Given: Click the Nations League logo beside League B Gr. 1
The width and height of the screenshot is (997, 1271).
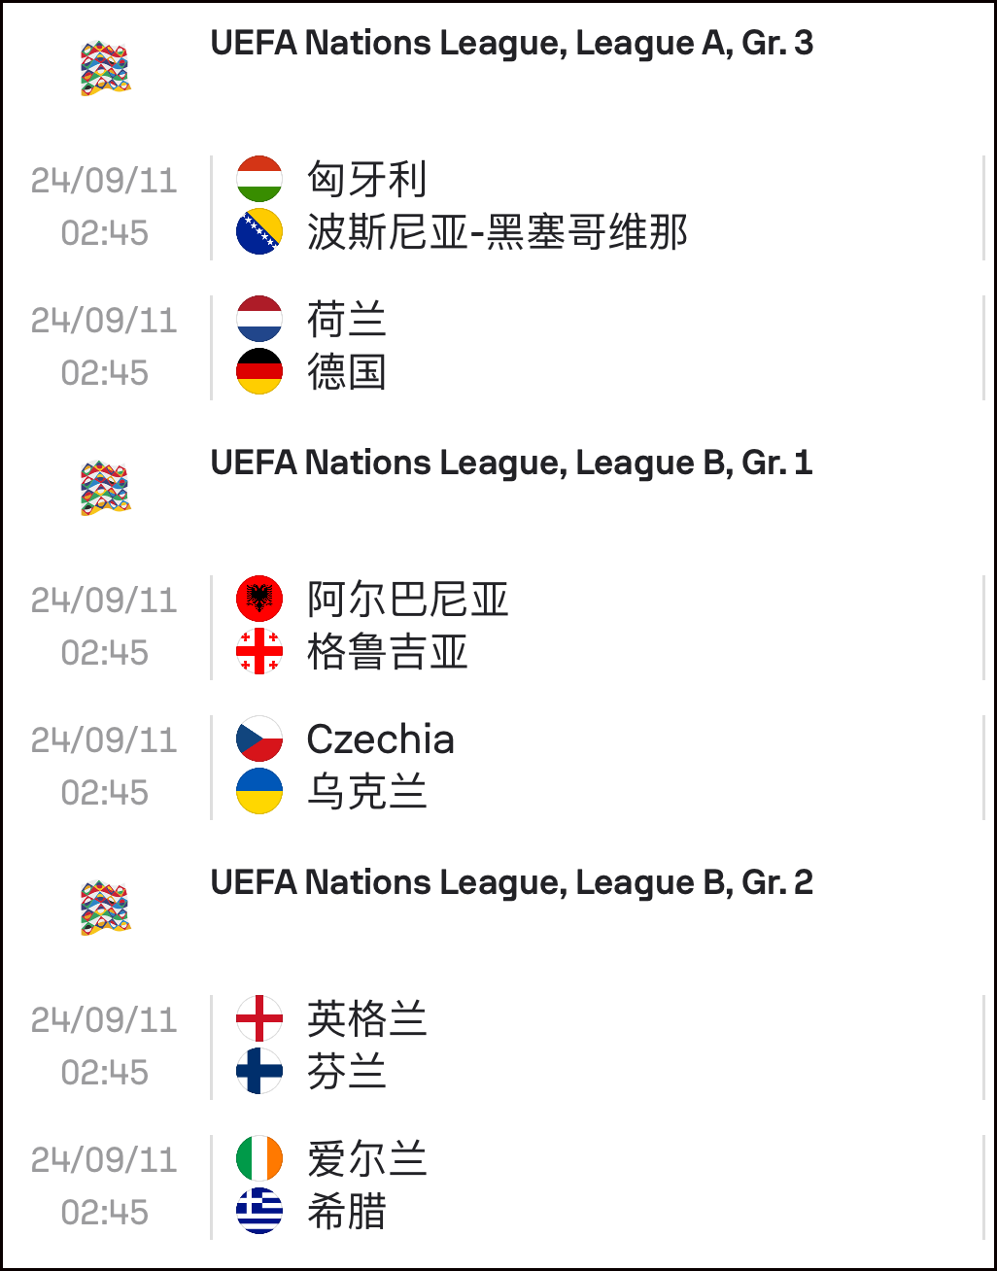Looking at the screenshot, I should pyautogui.click(x=105, y=489).
